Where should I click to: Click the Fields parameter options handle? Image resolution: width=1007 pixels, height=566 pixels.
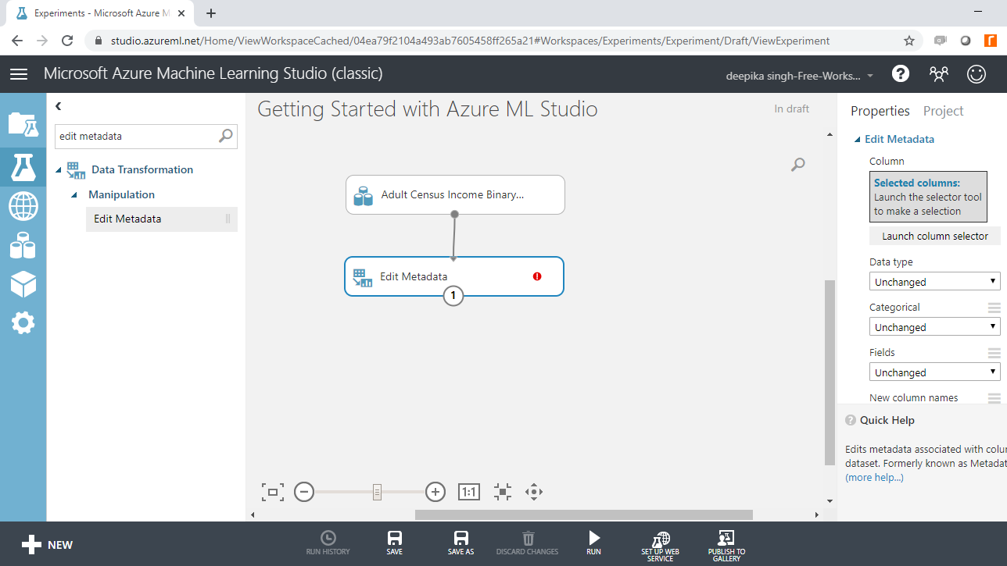(x=994, y=353)
